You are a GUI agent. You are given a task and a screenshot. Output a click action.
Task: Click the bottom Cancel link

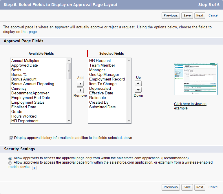213,187
